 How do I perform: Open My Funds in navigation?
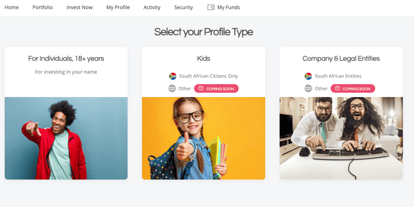[x=229, y=8]
